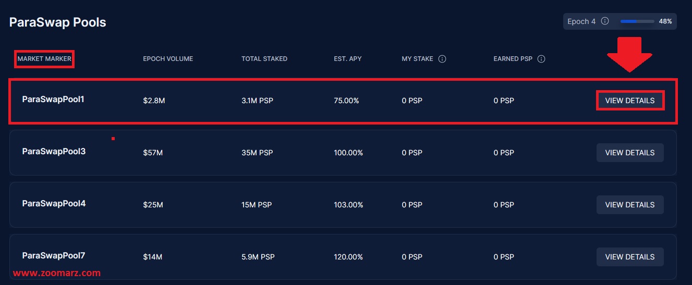Viewport: 692px width, 285px height.
Task: Click the ParaSwapPool3 pool name
Action: pyautogui.click(x=54, y=151)
